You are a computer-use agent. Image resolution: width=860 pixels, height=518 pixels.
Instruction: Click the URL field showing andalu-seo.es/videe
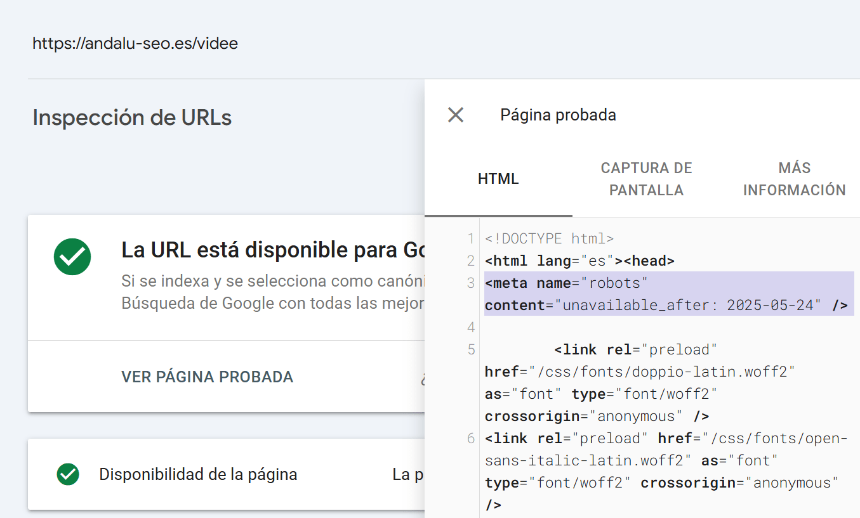click(135, 43)
